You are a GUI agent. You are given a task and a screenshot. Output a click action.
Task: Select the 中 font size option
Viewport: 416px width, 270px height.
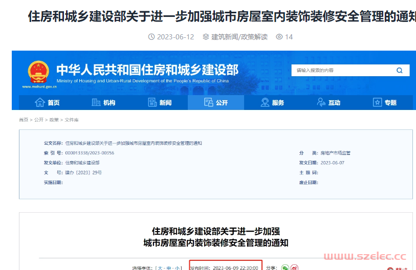tap(169, 268)
